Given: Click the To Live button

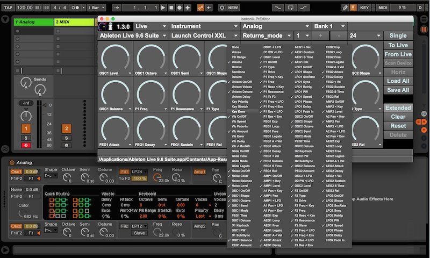Looking at the screenshot, I should (x=398, y=45).
